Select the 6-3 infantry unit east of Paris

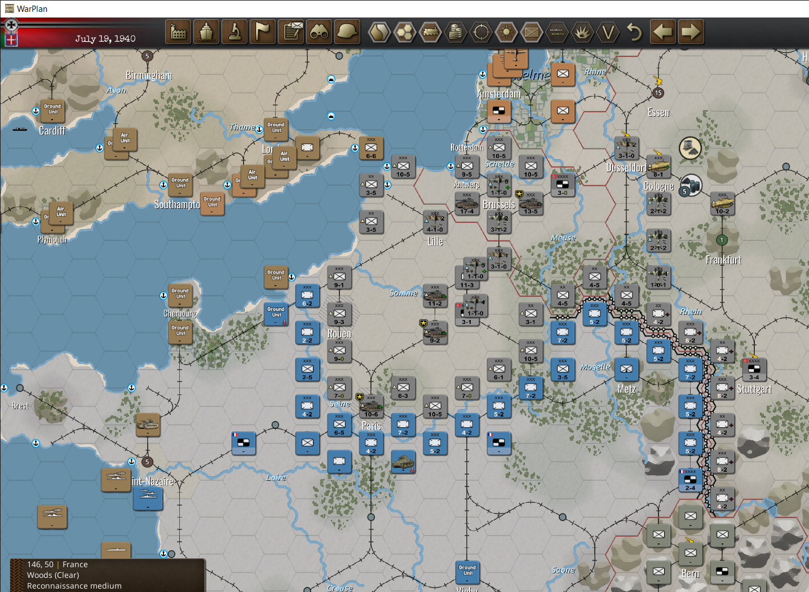403,388
